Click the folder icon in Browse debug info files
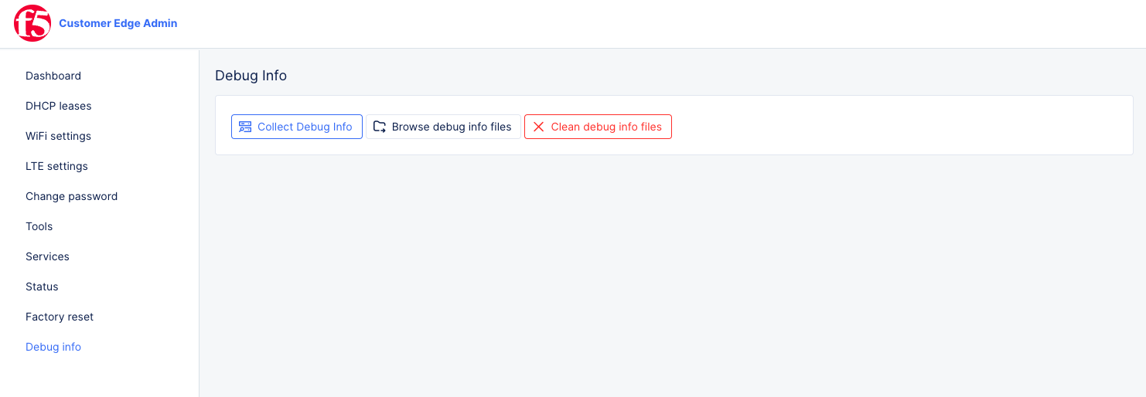The image size is (1146, 397). point(380,127)
